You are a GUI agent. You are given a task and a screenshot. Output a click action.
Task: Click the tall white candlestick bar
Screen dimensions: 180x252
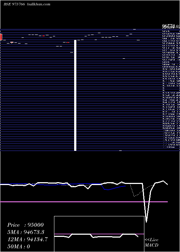click(x=75, y=95)
